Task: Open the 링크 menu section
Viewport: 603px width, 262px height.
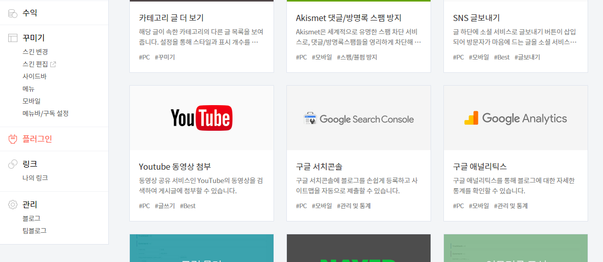Action: pyautogui.click(x=30, y=164)
